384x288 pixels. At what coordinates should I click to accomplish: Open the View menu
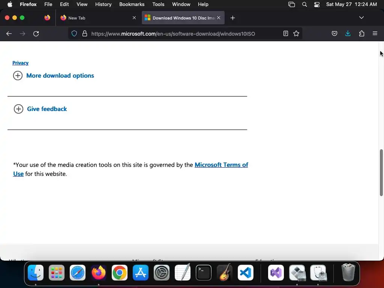coord(82,4)
